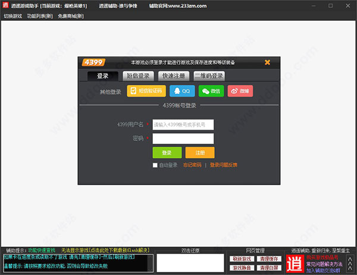
Task: Click the 功能快速查找 green link
Action: (x=42, y=251)
